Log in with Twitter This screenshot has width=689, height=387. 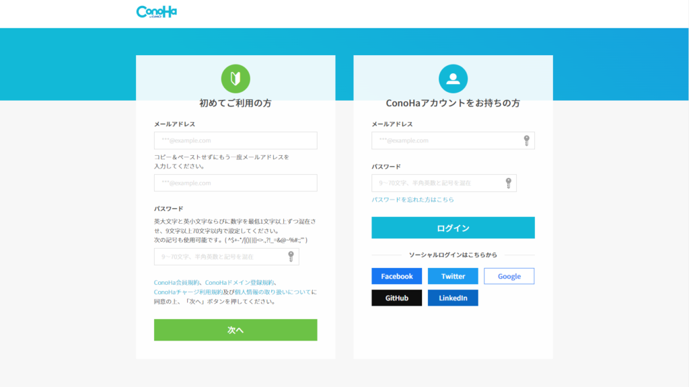pyautogui.click(x=453, y=276)
